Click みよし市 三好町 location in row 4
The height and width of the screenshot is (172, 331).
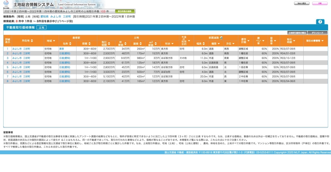point(21,63)
